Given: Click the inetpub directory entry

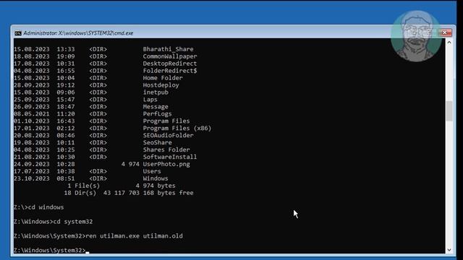Looking at the screenshot, I should click(x=156, y=92).
